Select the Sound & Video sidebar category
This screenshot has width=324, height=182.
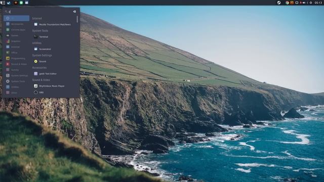click(16, 64)
